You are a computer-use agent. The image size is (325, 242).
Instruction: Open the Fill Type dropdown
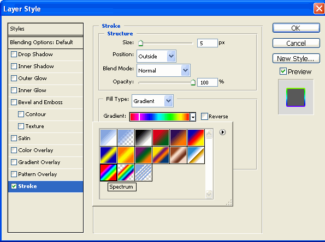(x=152, y=101)
